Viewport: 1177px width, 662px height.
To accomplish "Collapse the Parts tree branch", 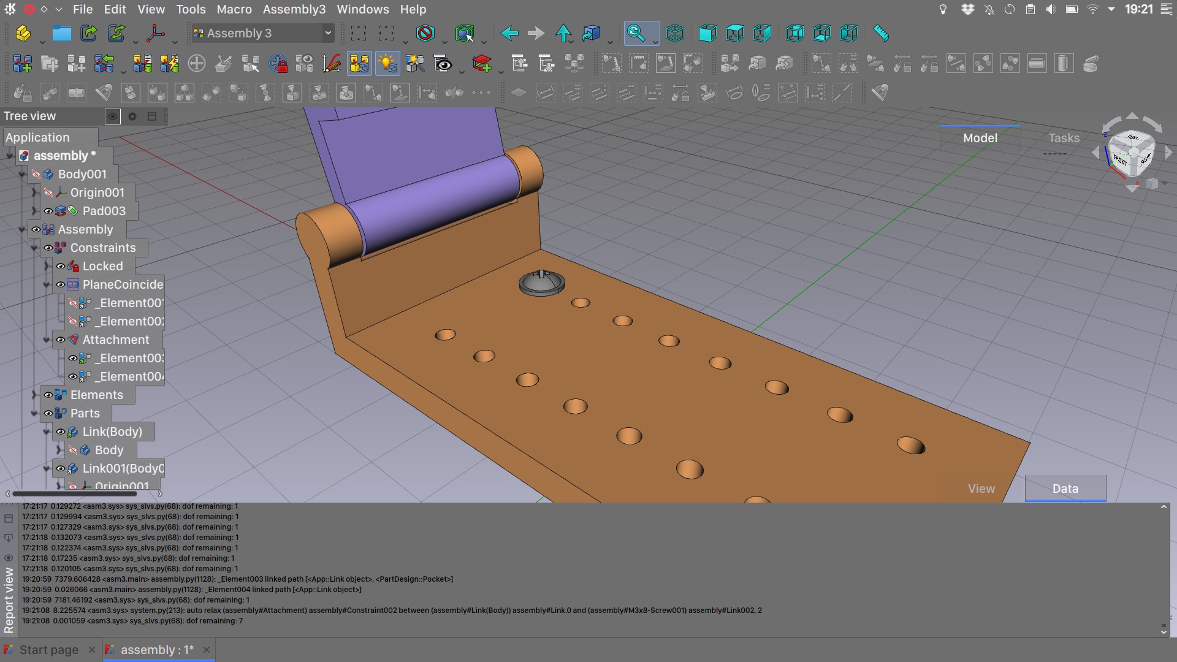I will 34,413.
